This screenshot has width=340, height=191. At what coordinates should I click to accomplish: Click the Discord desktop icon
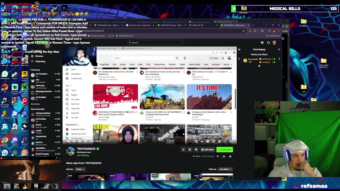(15, 140)
